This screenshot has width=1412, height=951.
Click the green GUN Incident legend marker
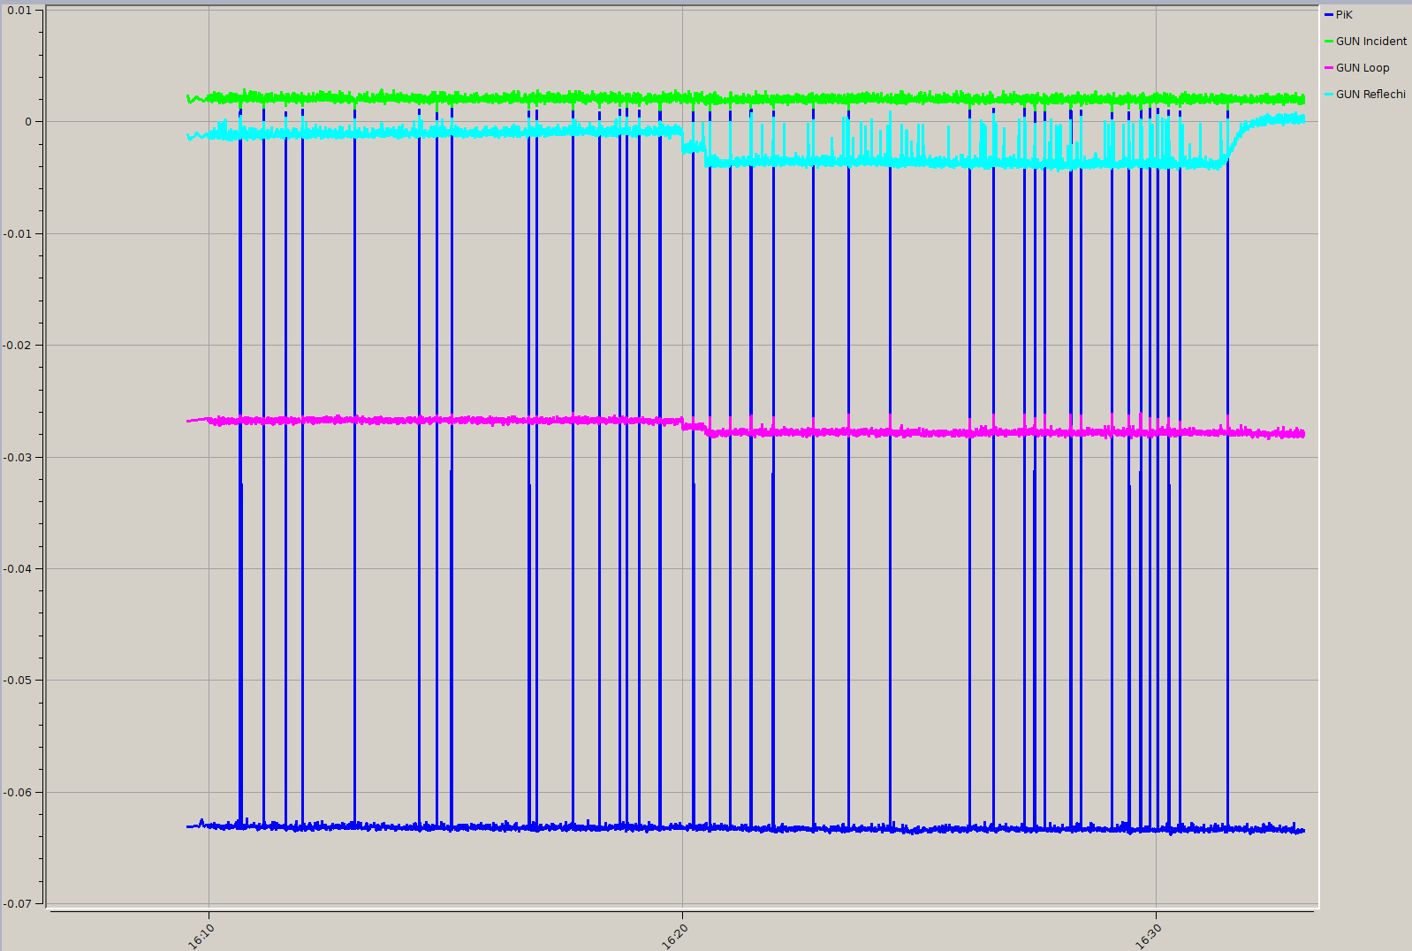point(1328,42)
